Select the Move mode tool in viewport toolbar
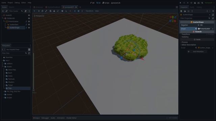This screenshot has height=121, width=216. [x=39, y=11]
